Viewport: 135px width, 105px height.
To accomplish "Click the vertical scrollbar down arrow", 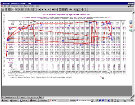I will pos(133,95).
